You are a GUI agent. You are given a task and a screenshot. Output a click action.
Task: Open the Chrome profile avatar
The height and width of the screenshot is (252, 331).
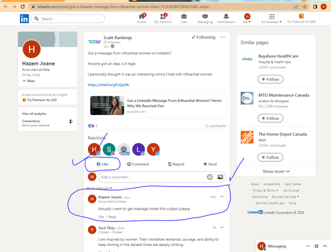(324, 7)
